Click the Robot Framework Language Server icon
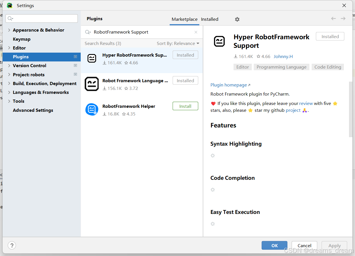The height and width of the screenshot is (256, 355). [x=92, y=84]
